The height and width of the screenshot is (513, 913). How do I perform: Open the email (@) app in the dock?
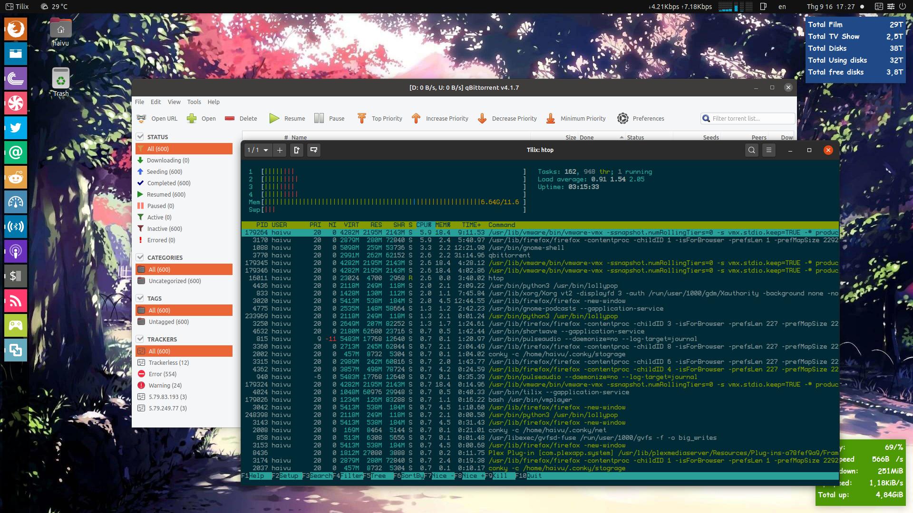(16, 152)
